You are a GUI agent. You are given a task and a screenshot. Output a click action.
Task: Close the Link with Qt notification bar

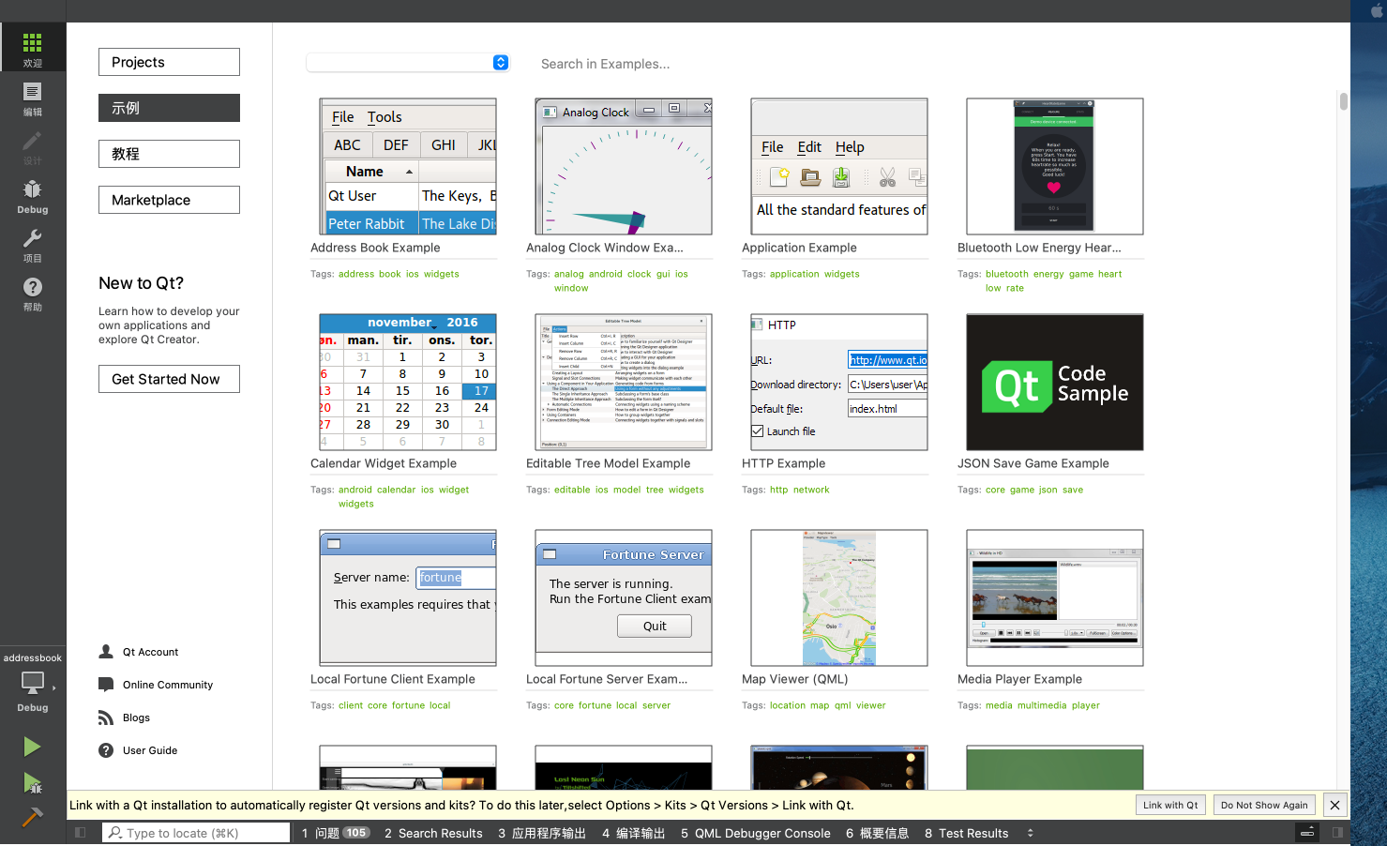(x=1334, y=805)
